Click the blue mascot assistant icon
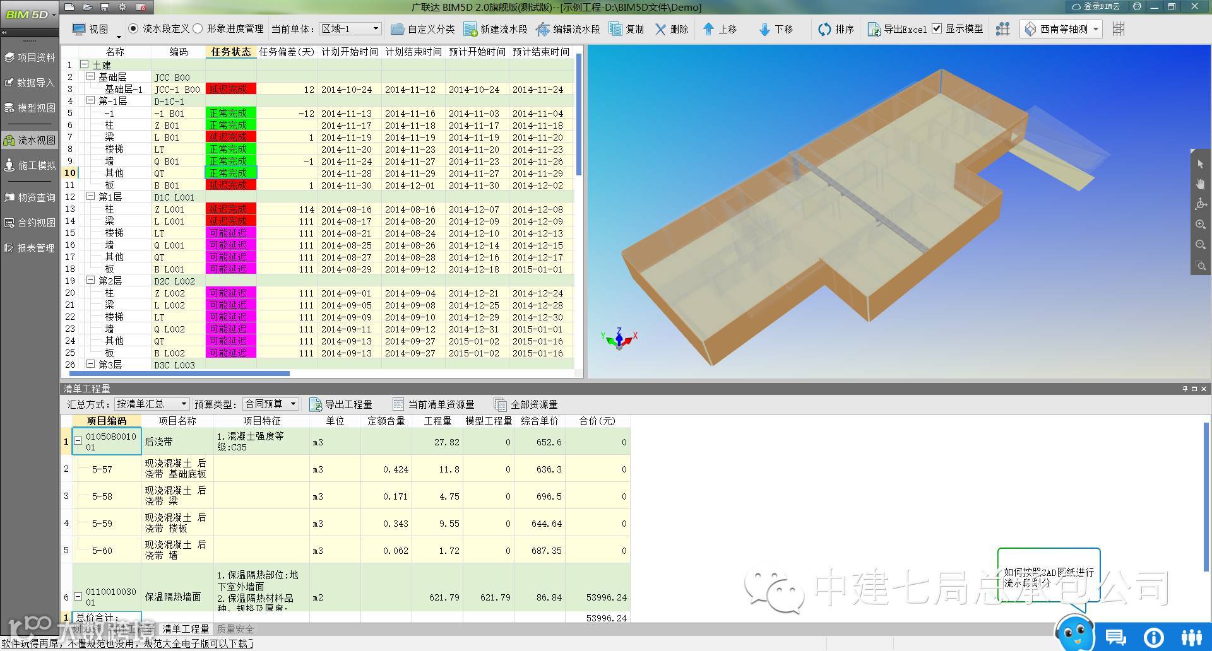This screenshot has width=1212, height=651. pyautogui.click(x=1074, y=632)
